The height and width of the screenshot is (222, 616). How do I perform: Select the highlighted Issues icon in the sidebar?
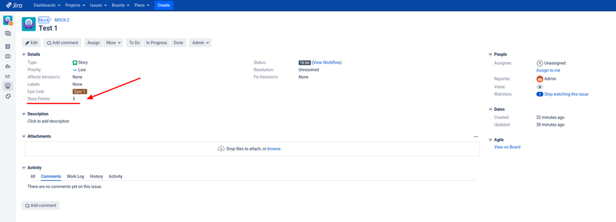pos(8,86)
